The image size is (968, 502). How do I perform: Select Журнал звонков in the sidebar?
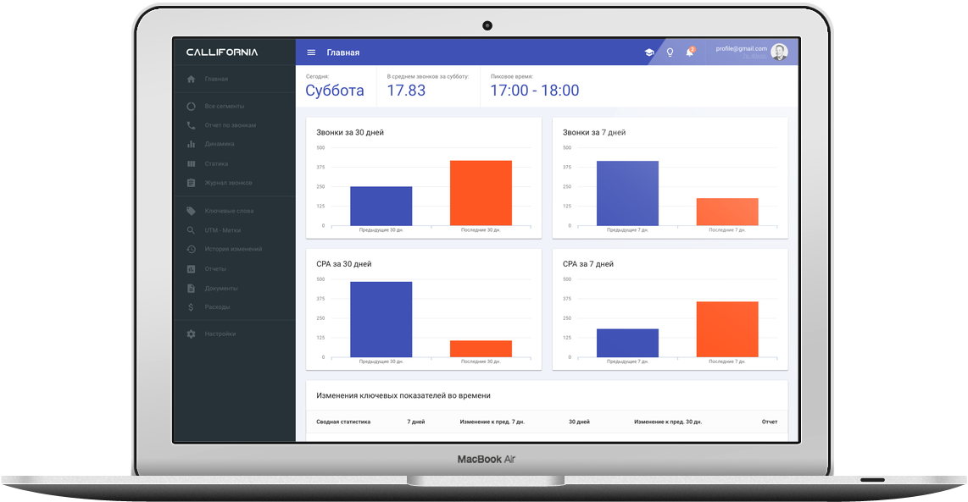coord(228,183)
